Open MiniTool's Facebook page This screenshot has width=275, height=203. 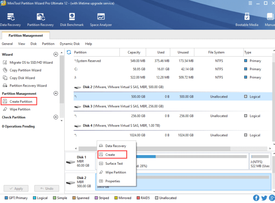click(x=256, y=198)
